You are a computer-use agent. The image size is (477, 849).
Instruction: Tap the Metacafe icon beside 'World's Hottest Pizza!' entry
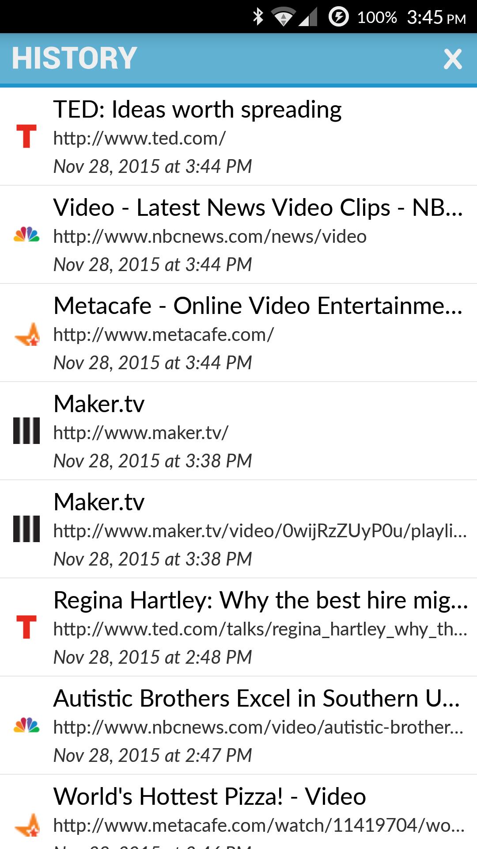tap(27, 825)
